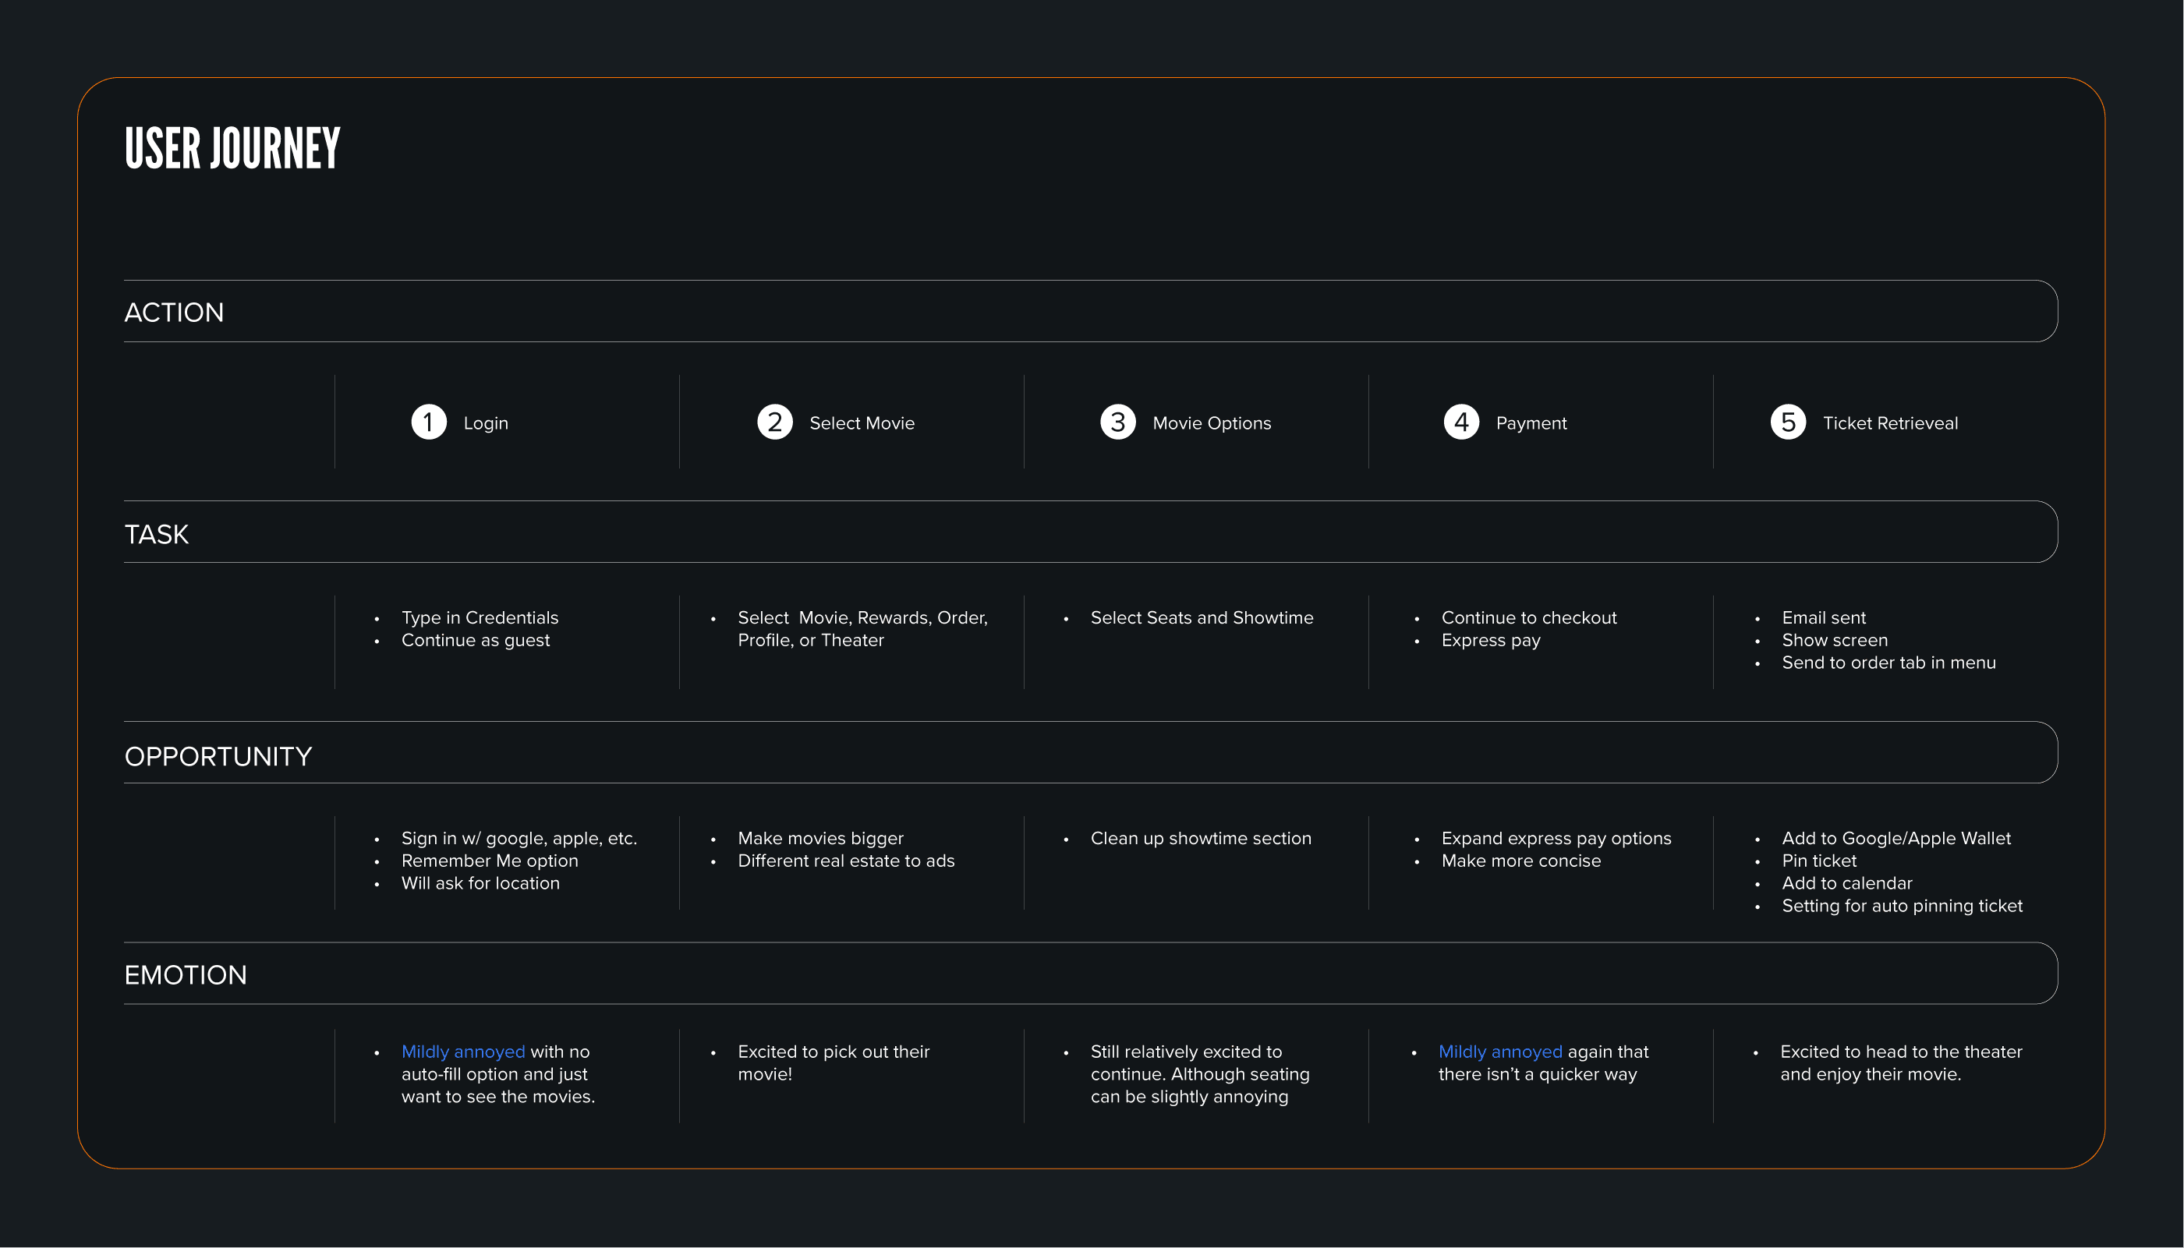Image resolution: width=2184 pixels, height=1248 pixels.
Task: Click the 'Excited to pick out their movie!' text
Action: click(834, 1062)
